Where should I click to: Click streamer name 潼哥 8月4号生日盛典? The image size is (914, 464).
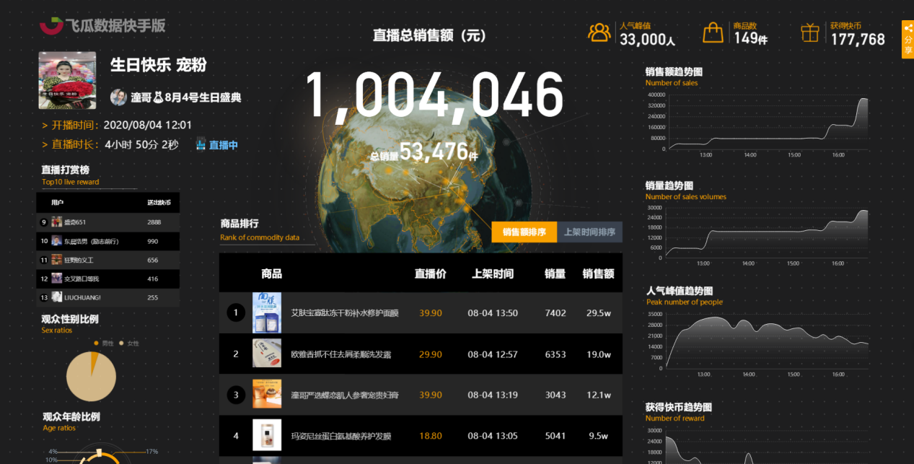tap(185, 97)
